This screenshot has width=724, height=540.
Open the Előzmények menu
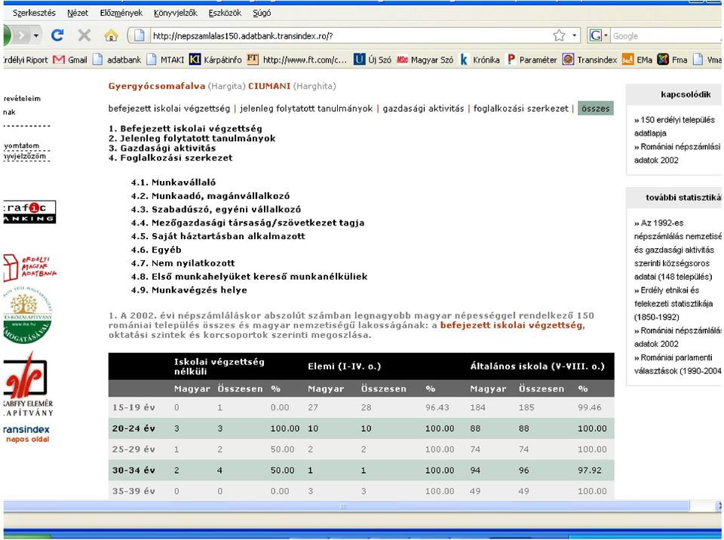[x=121, y=13]
